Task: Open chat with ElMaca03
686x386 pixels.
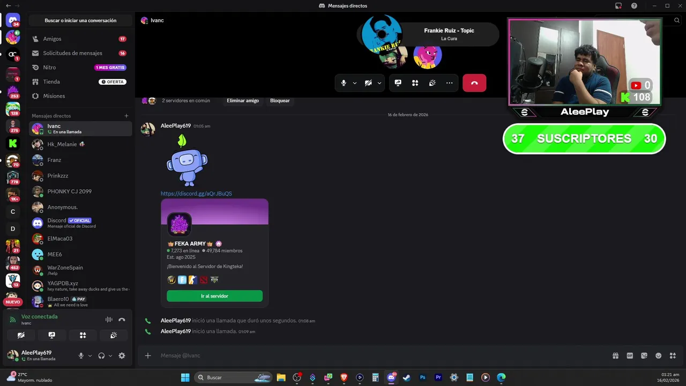Action: pyautogui.click(x=80, y=239)
